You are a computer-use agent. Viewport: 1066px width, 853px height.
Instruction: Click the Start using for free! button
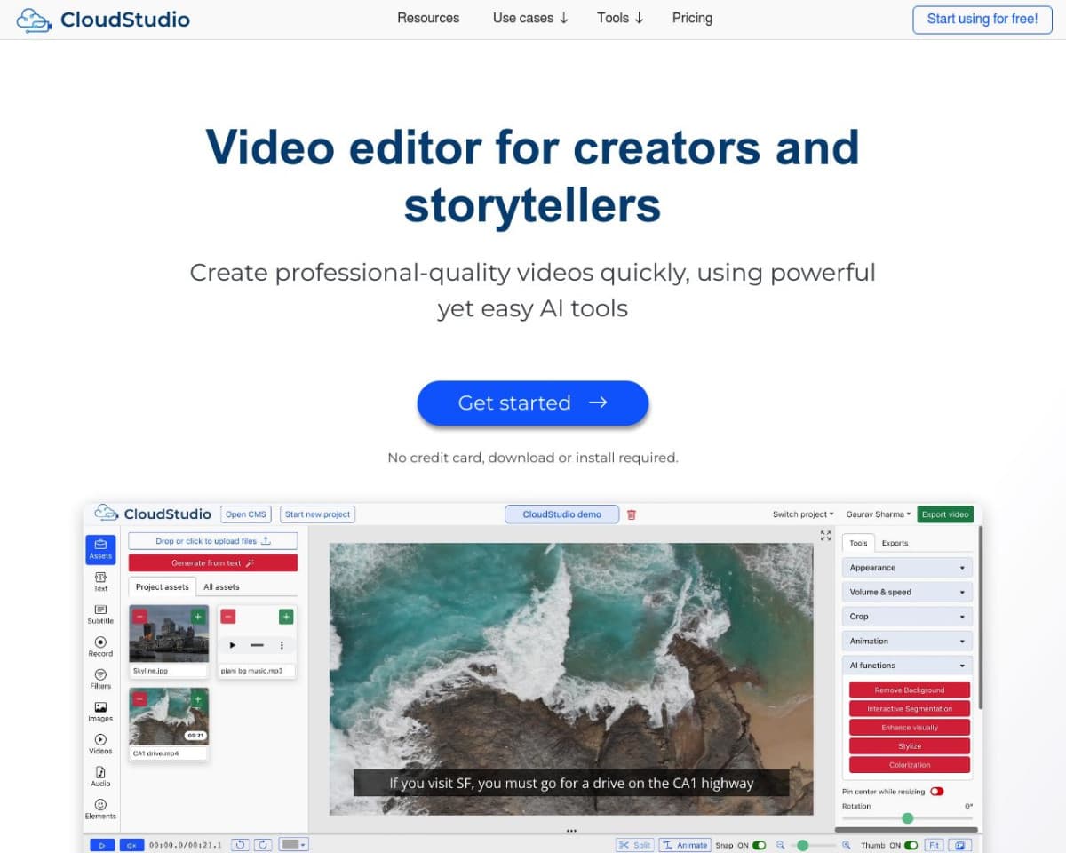click(x=982, y=19)
